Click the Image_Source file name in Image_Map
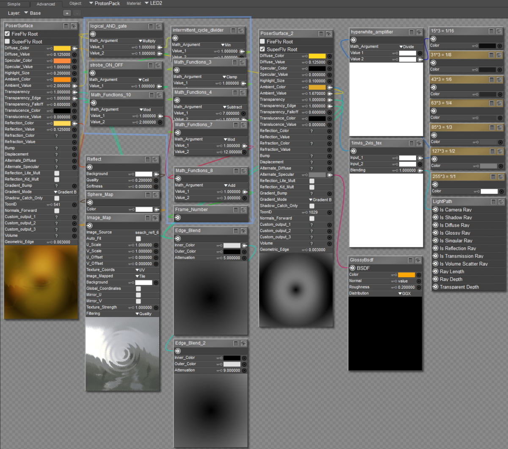This screenshot has height=449, width=508. pyautogui.click(x=146, y=232)
